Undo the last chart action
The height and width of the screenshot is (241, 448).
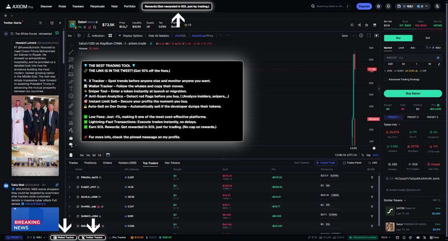pos(221,36)
